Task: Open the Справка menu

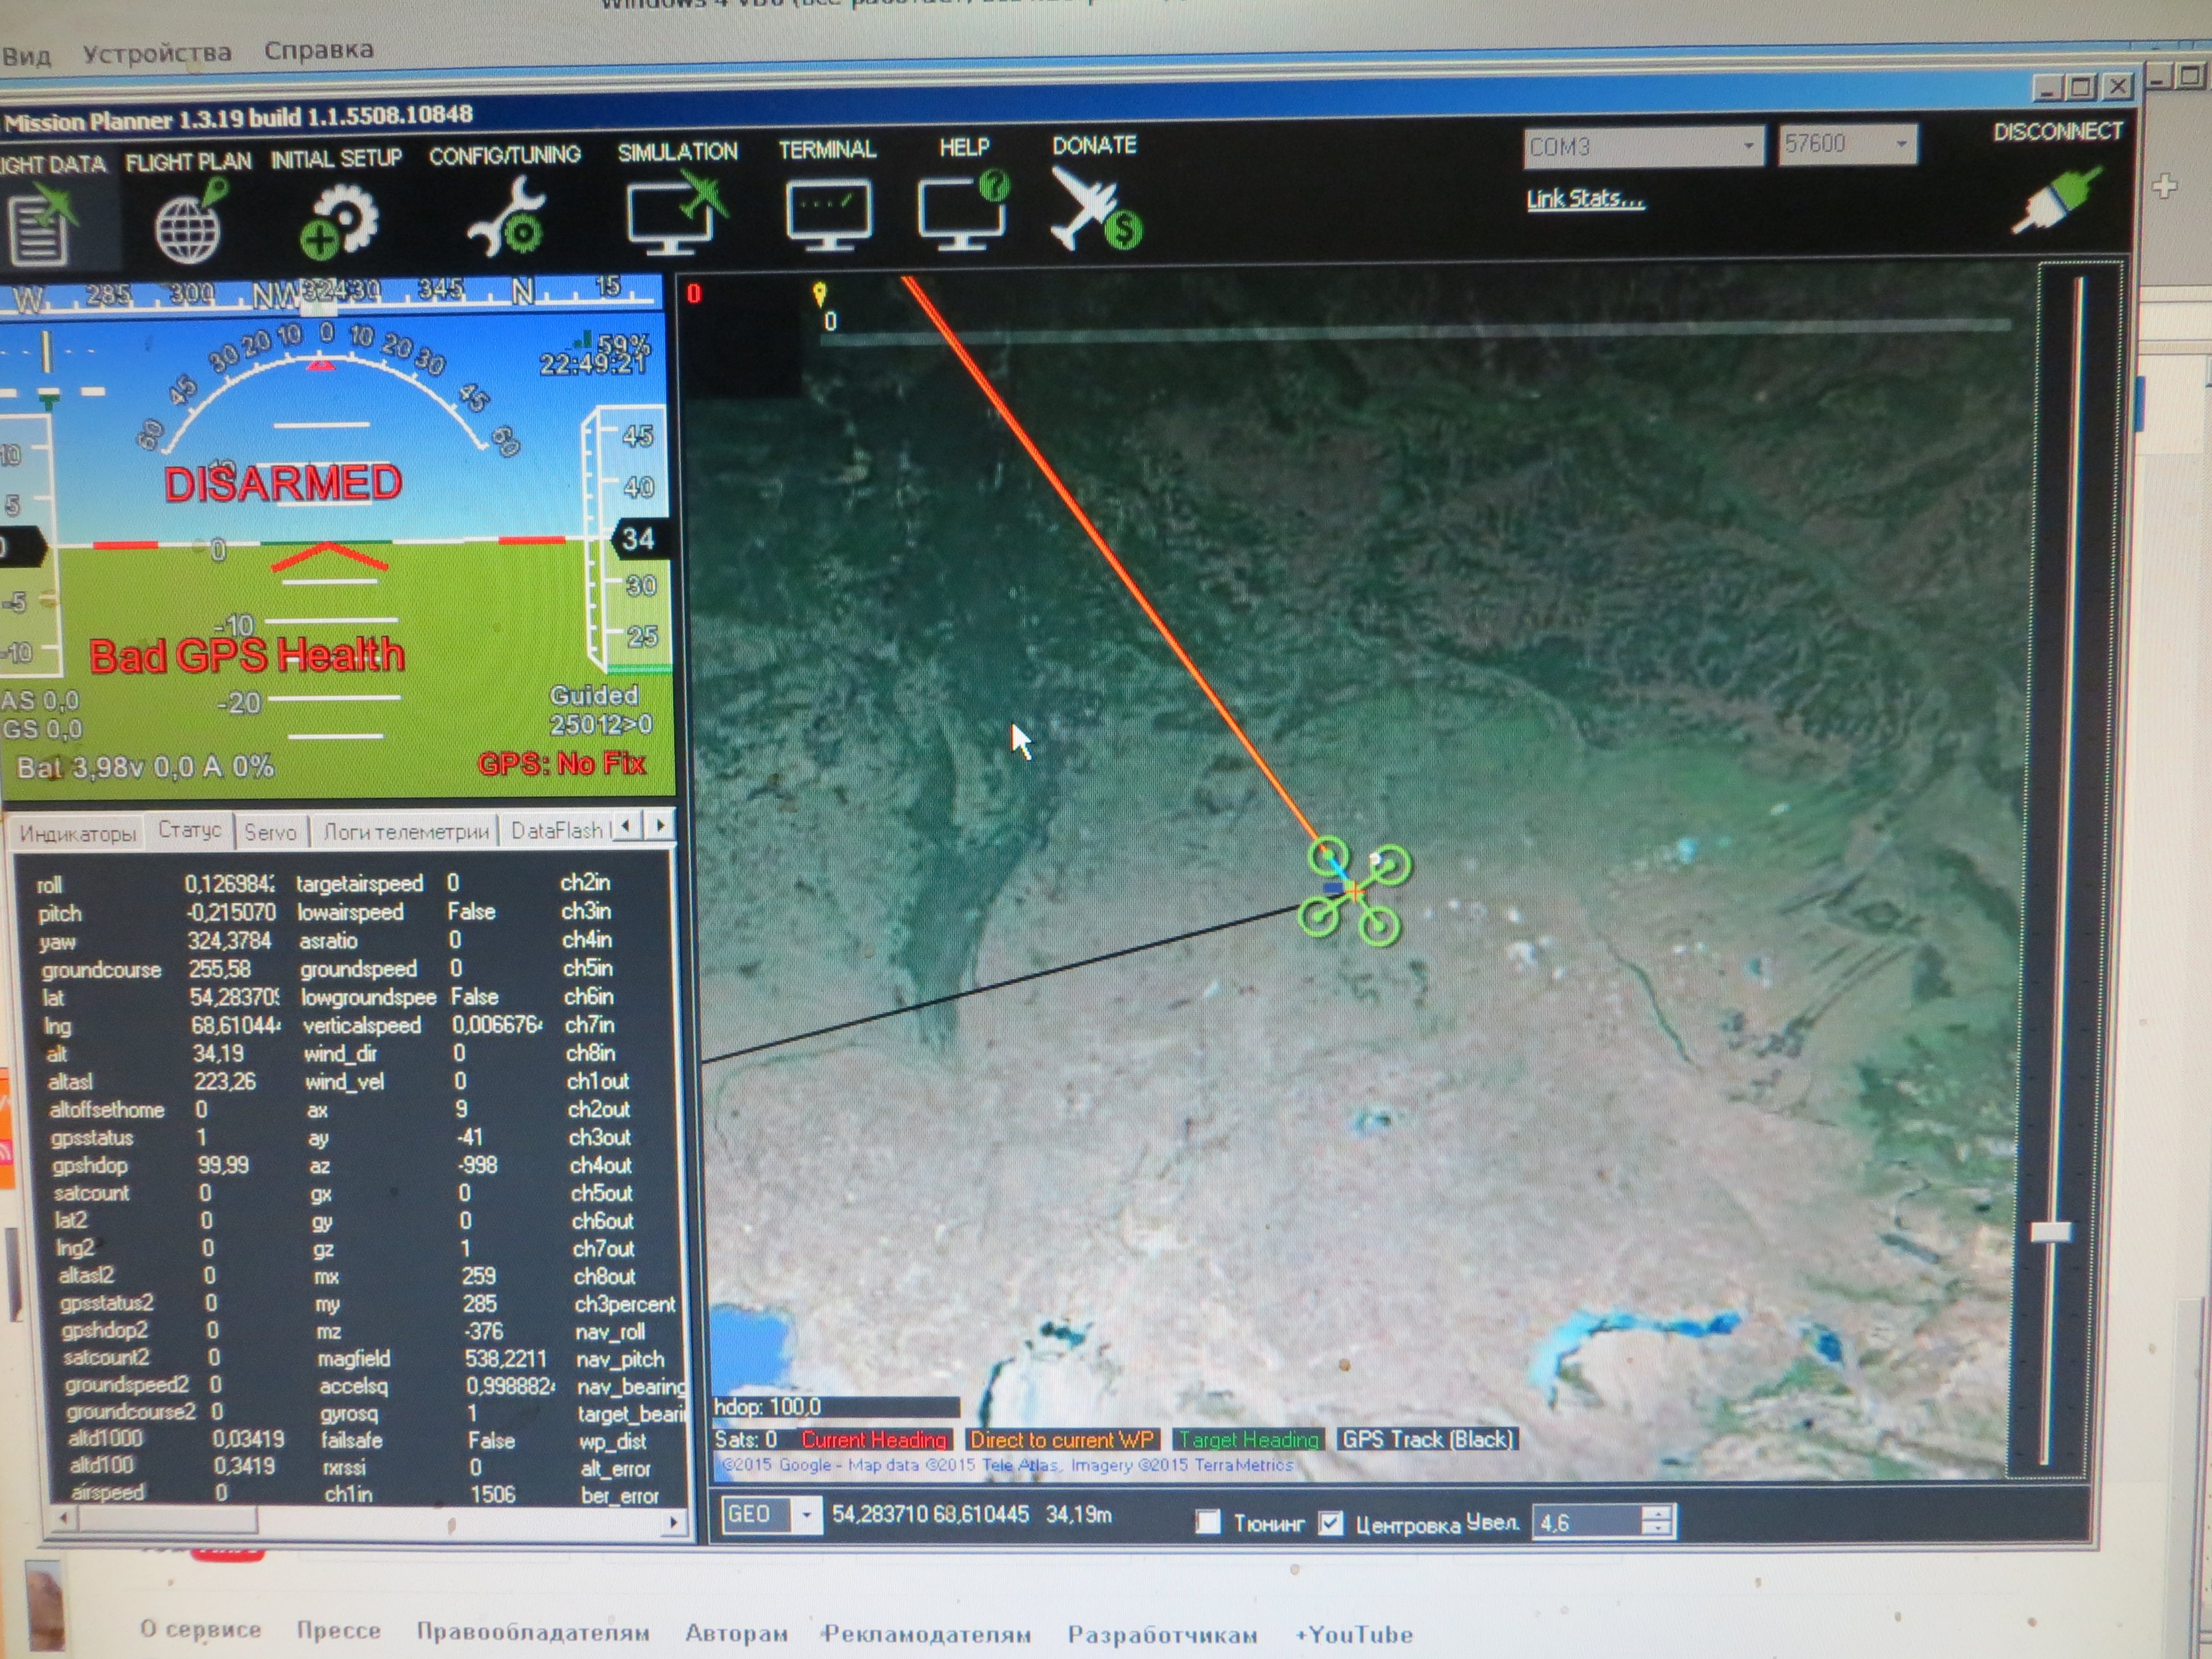Action: [319, 50]
